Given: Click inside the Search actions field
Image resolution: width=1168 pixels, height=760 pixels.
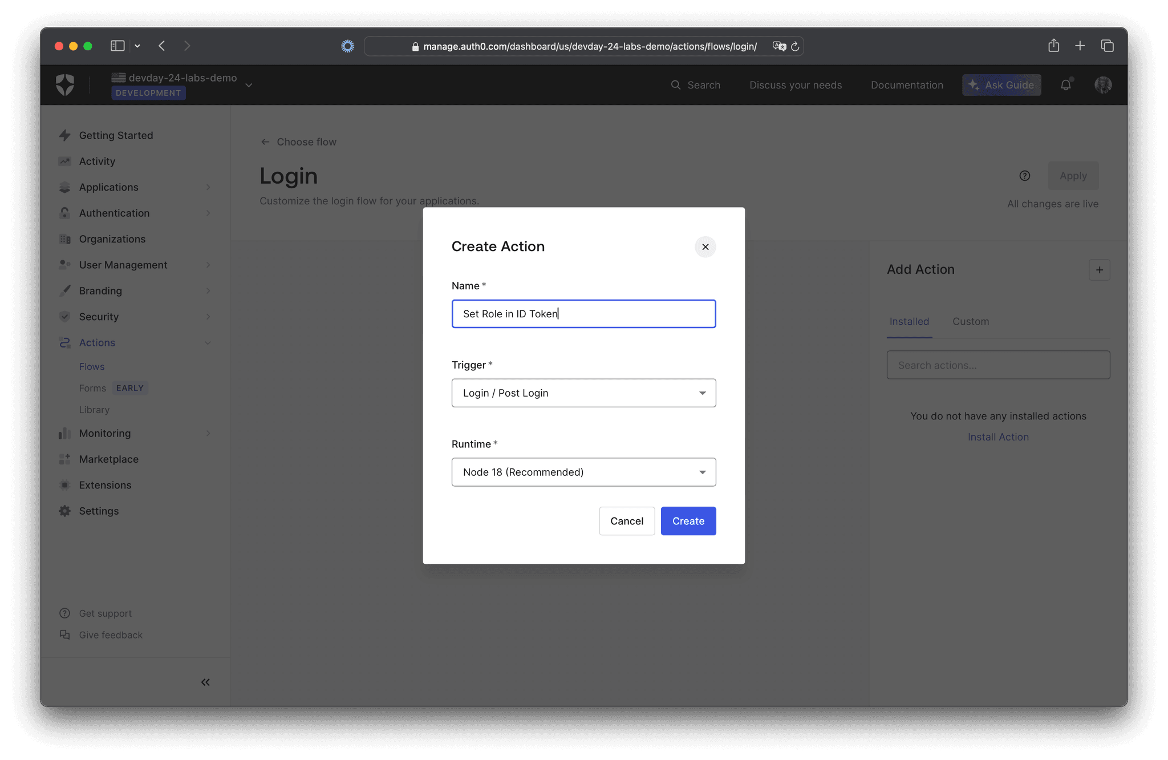Looking at the screenshot, I should [x=998, y=365].
